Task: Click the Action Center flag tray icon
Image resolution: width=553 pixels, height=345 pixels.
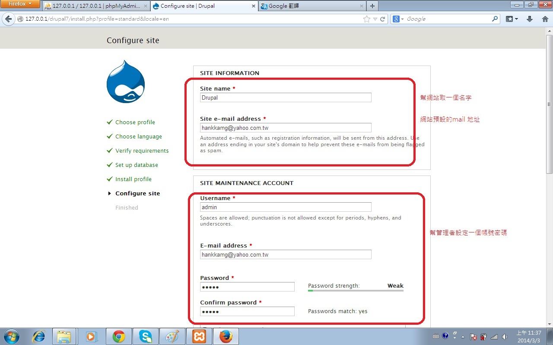Action: tap(474, 337)
